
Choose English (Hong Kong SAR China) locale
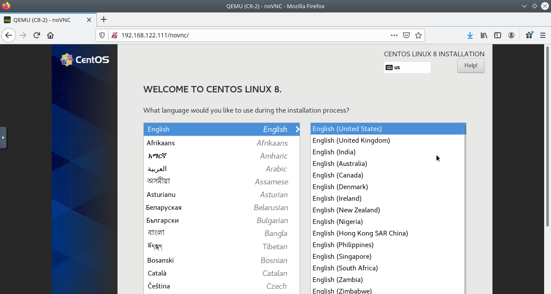coord(387,233)
